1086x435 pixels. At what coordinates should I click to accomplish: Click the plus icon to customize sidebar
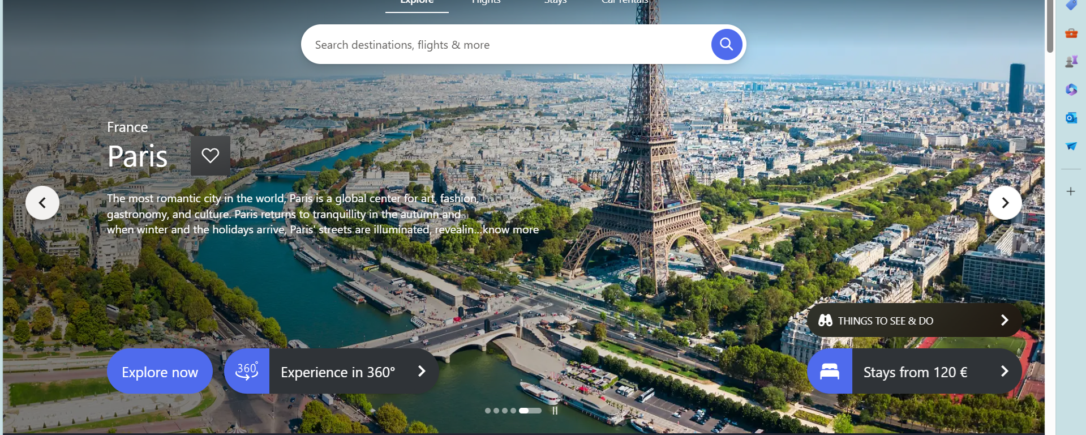point(1071,191)
